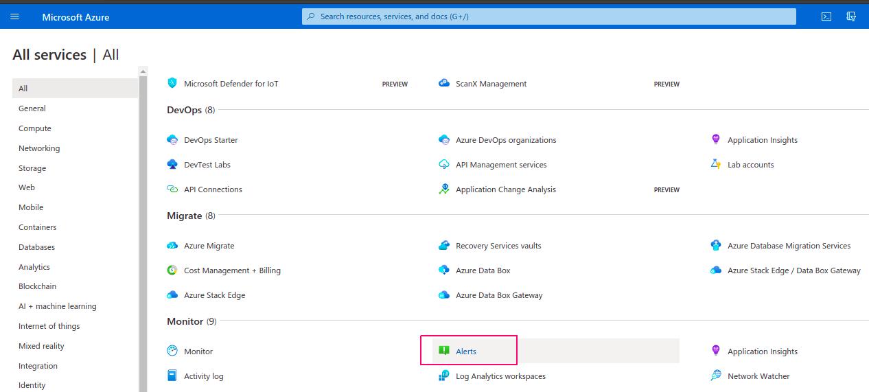Viewport: 869px width, 392px height.
Task: Click the sidebar scrollbar up arrow
Action: [x=143, y=71]
